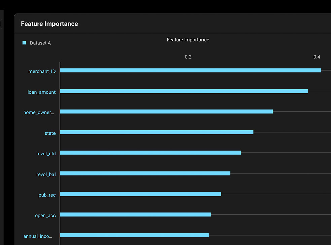
Task: Select the bar for state
Action: 156,132
